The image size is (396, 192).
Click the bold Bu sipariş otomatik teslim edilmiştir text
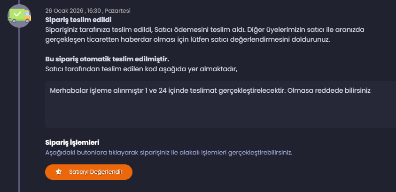(107, 59)
